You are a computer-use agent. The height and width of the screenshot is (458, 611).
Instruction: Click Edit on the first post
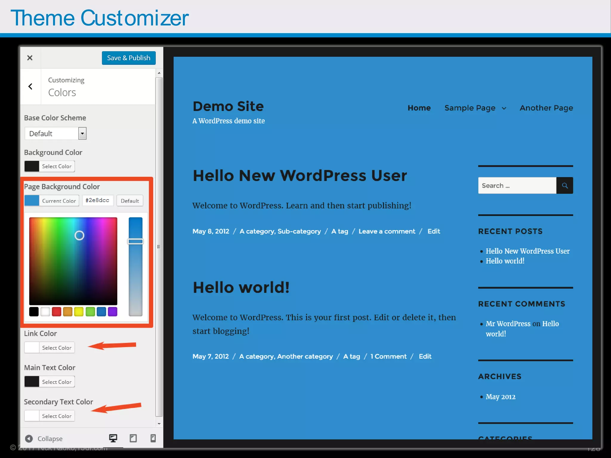[x=434, y=231]
